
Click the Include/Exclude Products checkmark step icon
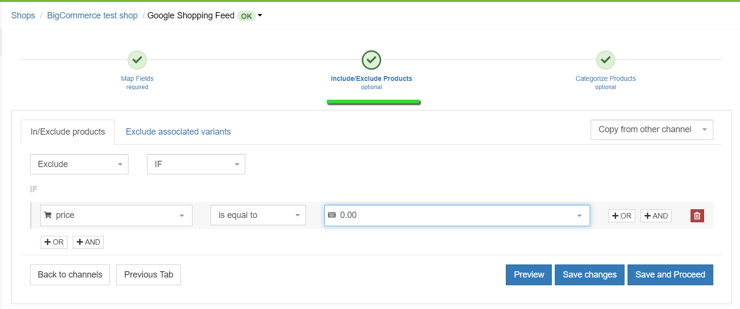[x=371, y=60]
